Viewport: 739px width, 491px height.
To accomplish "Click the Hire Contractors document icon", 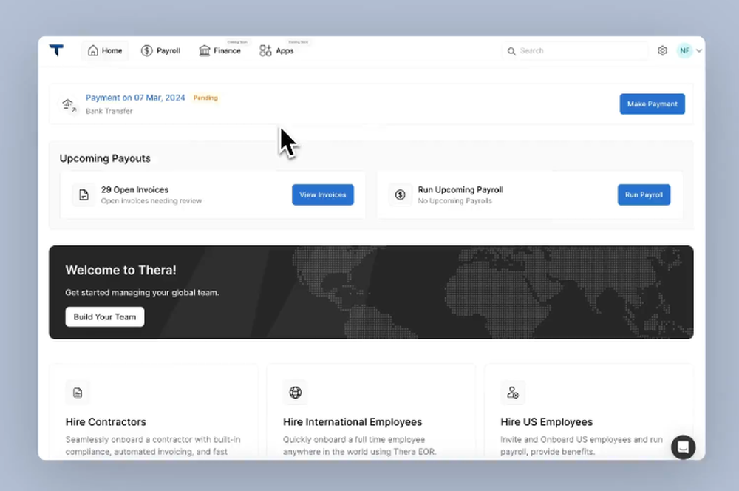I will tap(78, 393).
